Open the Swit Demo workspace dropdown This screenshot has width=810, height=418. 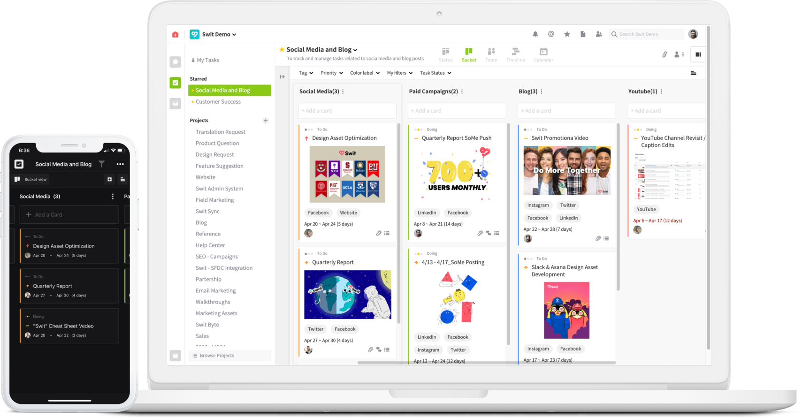pos(219,34)
